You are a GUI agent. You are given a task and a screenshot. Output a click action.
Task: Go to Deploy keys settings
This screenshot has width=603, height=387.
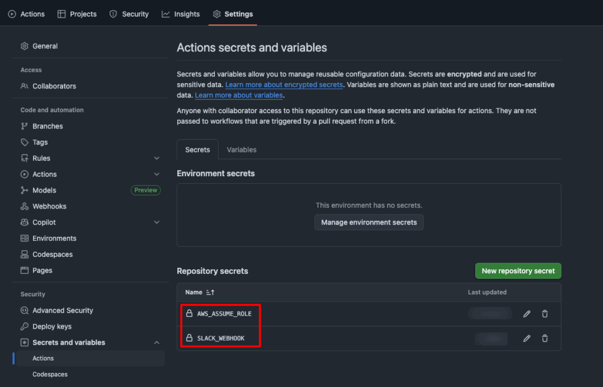52,326
